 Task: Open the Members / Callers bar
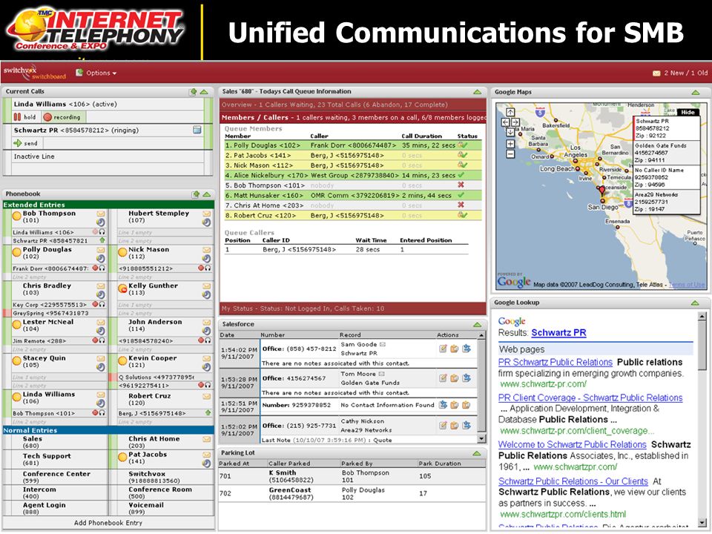(353, 117)
